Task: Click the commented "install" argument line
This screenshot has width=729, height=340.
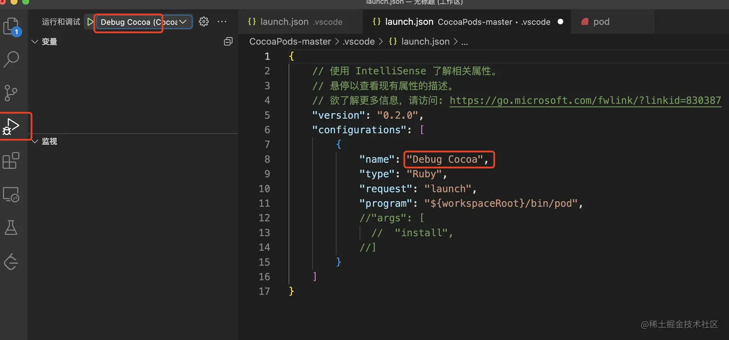Action: coord(412,233)
